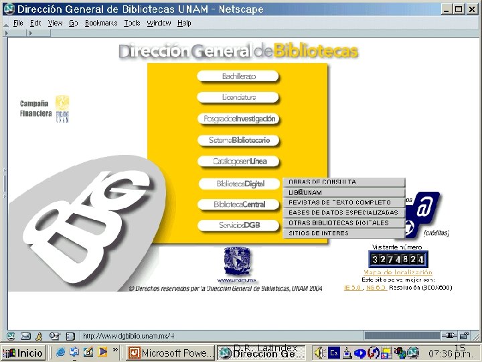Open Sistema Bibliotecario section

click(x=238, y=140)
